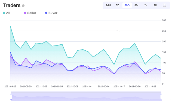
Task: Click the 2021-10-02 axis date label
Action: pyautogui.click(x=41, y=87)
